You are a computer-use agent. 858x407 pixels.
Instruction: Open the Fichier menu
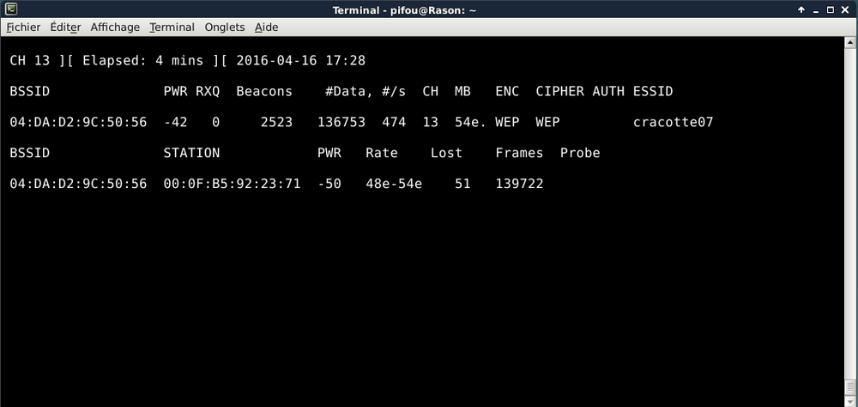tap(23, 27)
